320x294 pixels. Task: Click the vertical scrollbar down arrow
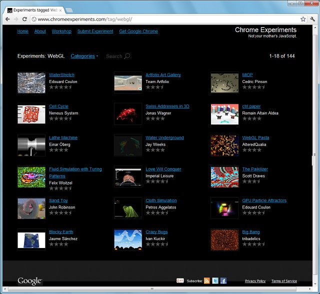coord(315,283)
